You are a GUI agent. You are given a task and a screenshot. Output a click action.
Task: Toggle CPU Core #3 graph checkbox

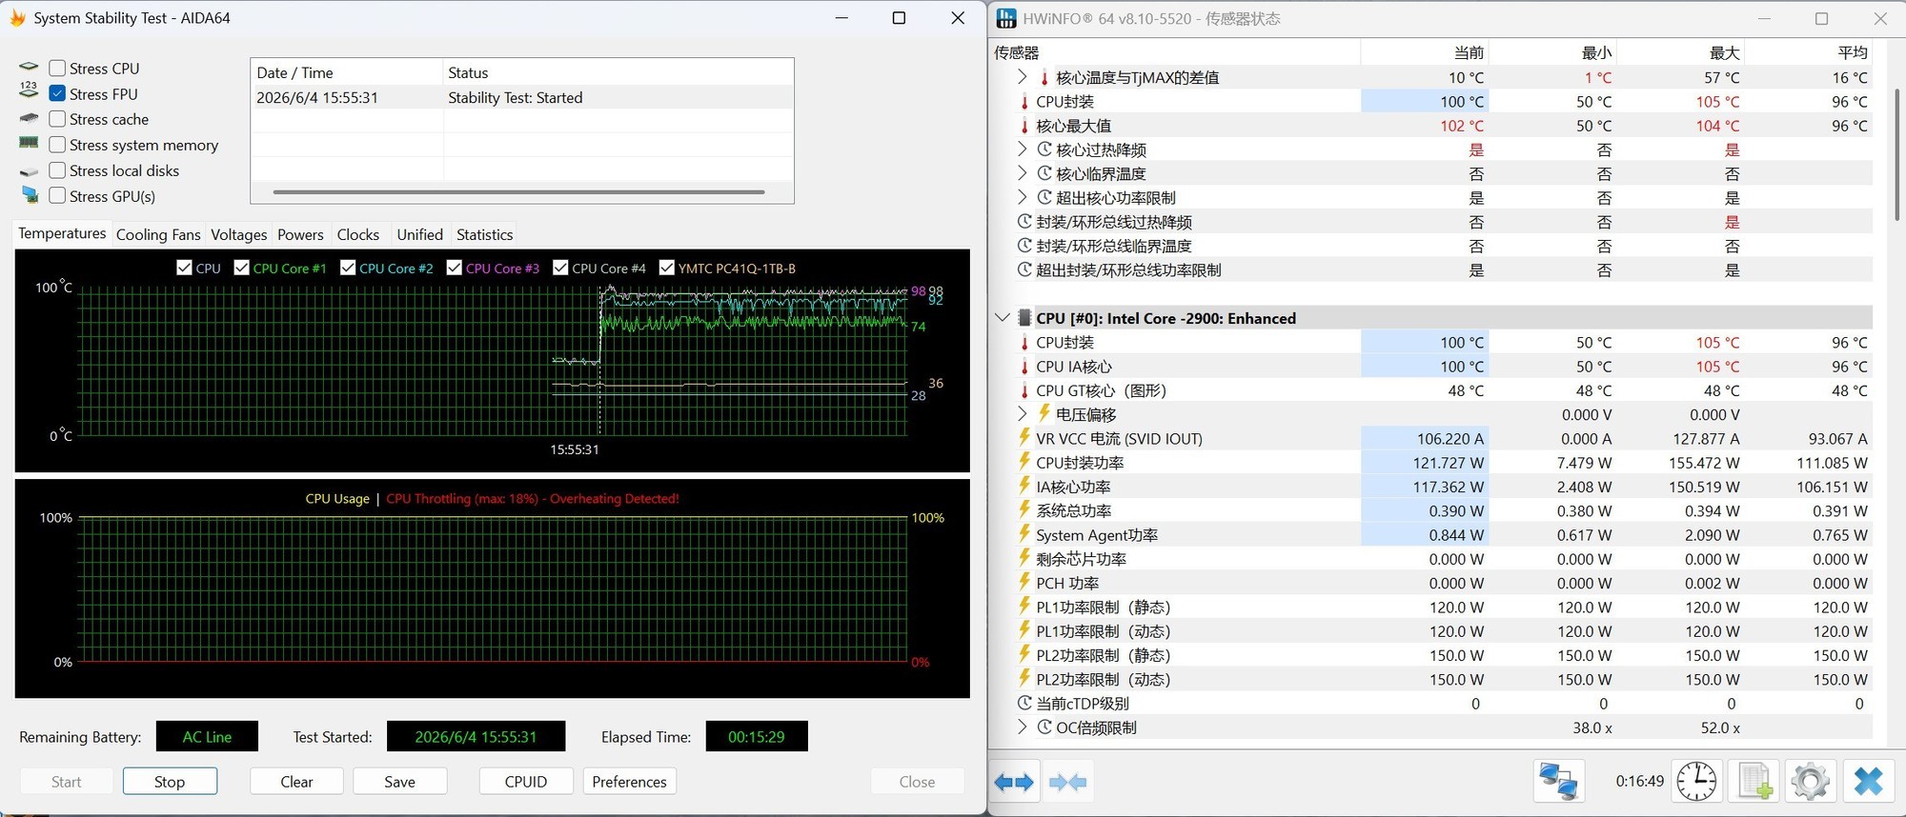tap(455, 268)
